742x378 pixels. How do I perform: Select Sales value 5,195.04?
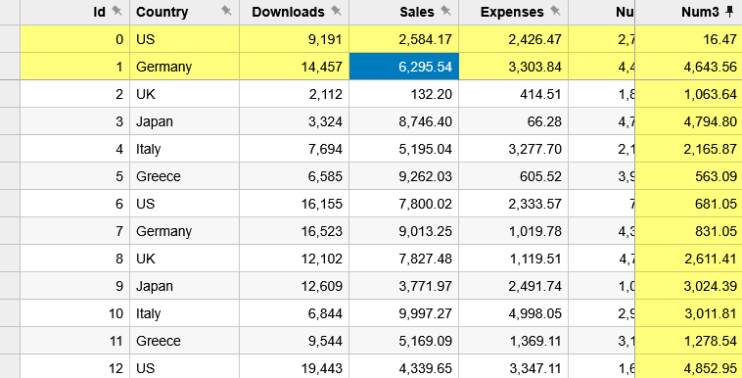[x=404, y=149]
